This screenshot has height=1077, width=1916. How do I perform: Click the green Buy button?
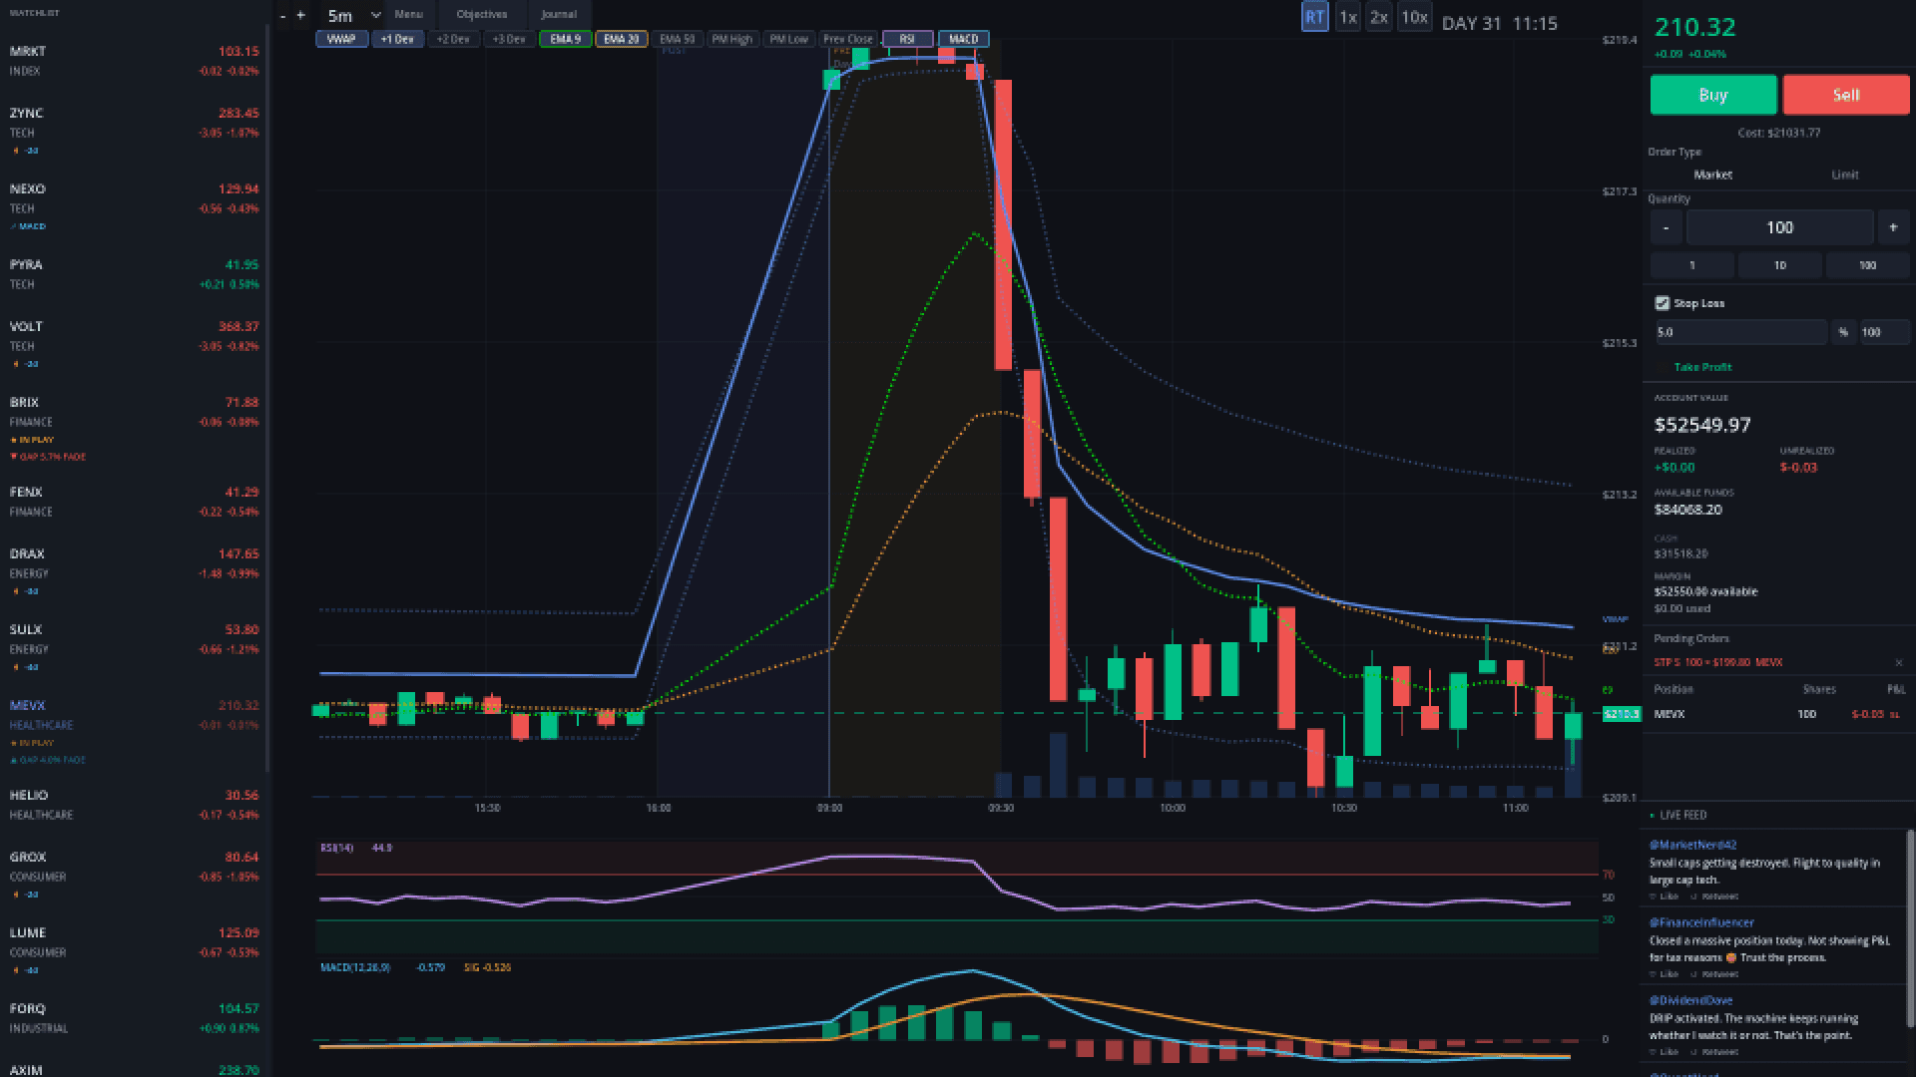click(x=1713, y=95)
